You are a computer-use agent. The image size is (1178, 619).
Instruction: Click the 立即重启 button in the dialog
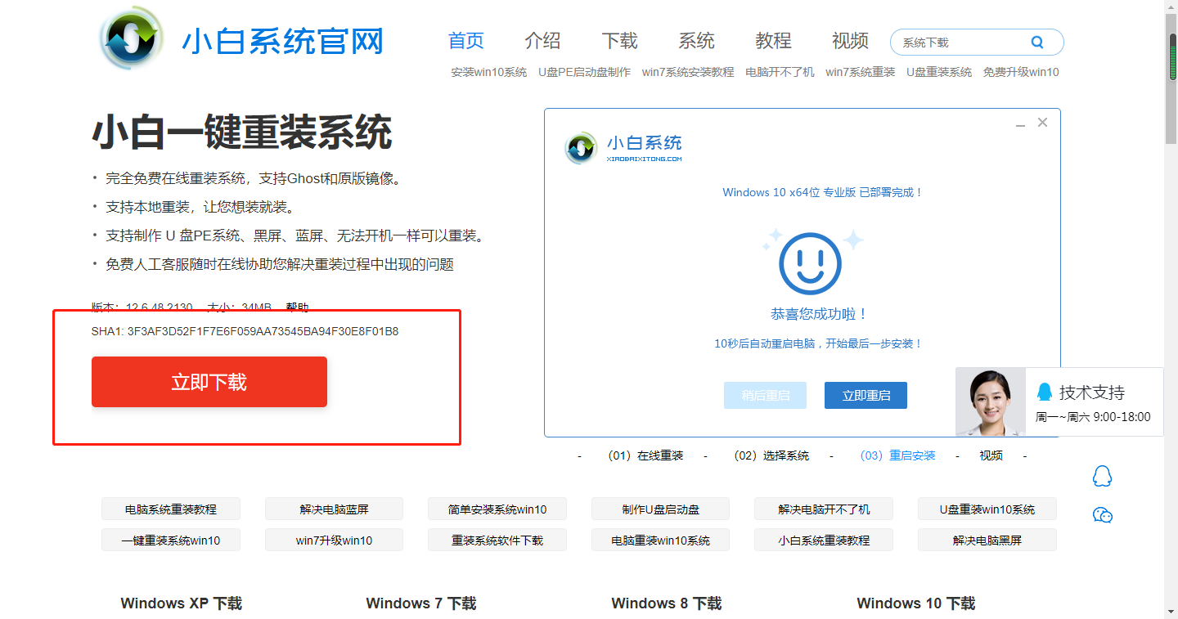click(x=866, y=395)
